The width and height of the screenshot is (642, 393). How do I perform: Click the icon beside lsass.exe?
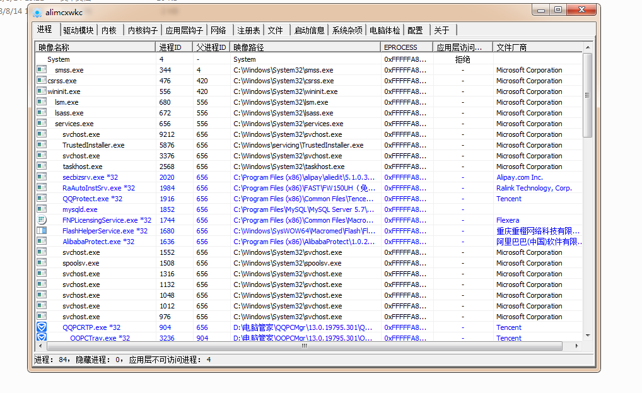click(x=42, y=112)
